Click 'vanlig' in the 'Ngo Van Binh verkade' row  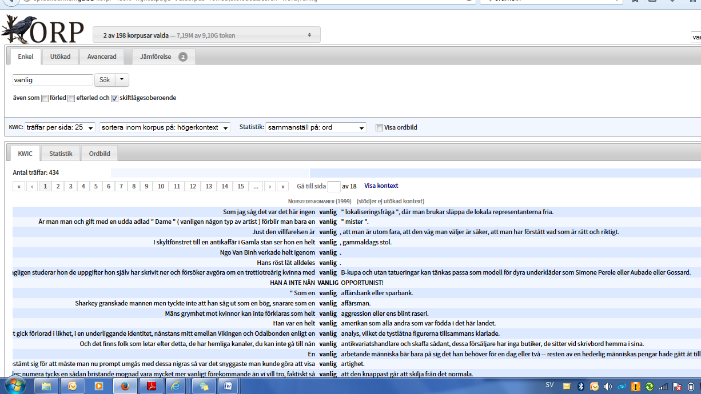[328, 252]
